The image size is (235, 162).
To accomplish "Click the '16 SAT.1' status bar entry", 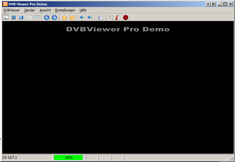I will coord(28,158).
